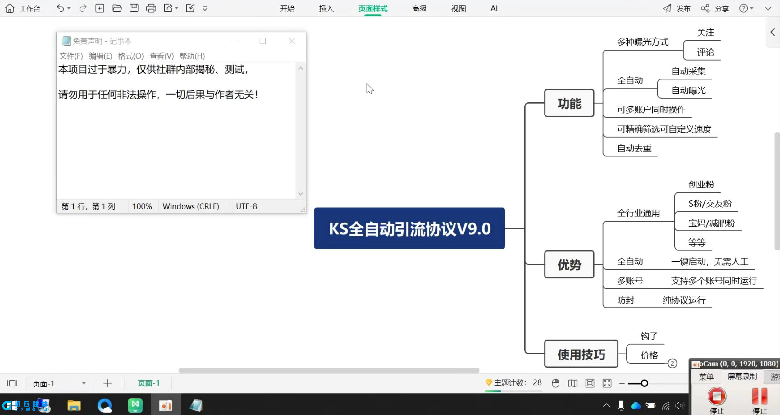Toggle the outline view in status bar

[x=12, y=383]
